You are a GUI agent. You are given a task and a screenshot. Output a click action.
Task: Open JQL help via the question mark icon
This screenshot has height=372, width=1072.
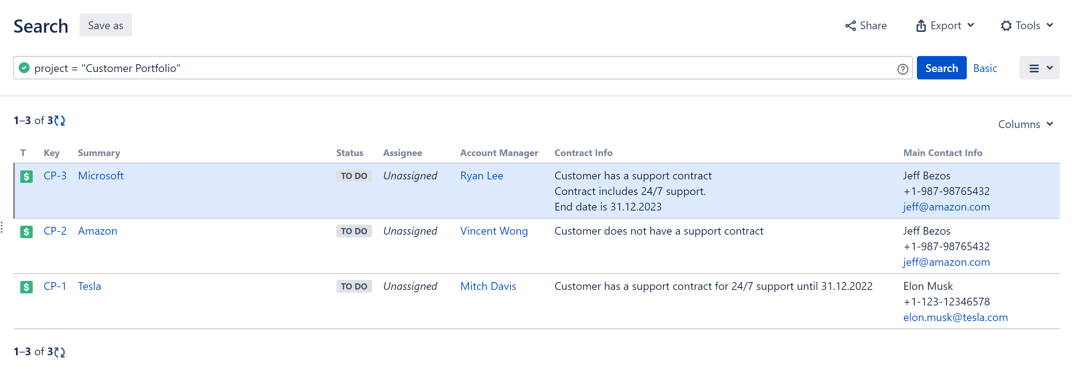(902, 69)
